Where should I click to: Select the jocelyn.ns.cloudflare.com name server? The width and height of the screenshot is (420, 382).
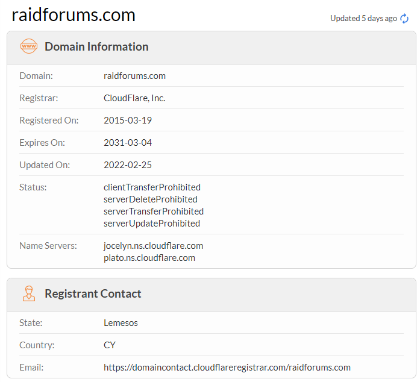[x=153, y=246]
